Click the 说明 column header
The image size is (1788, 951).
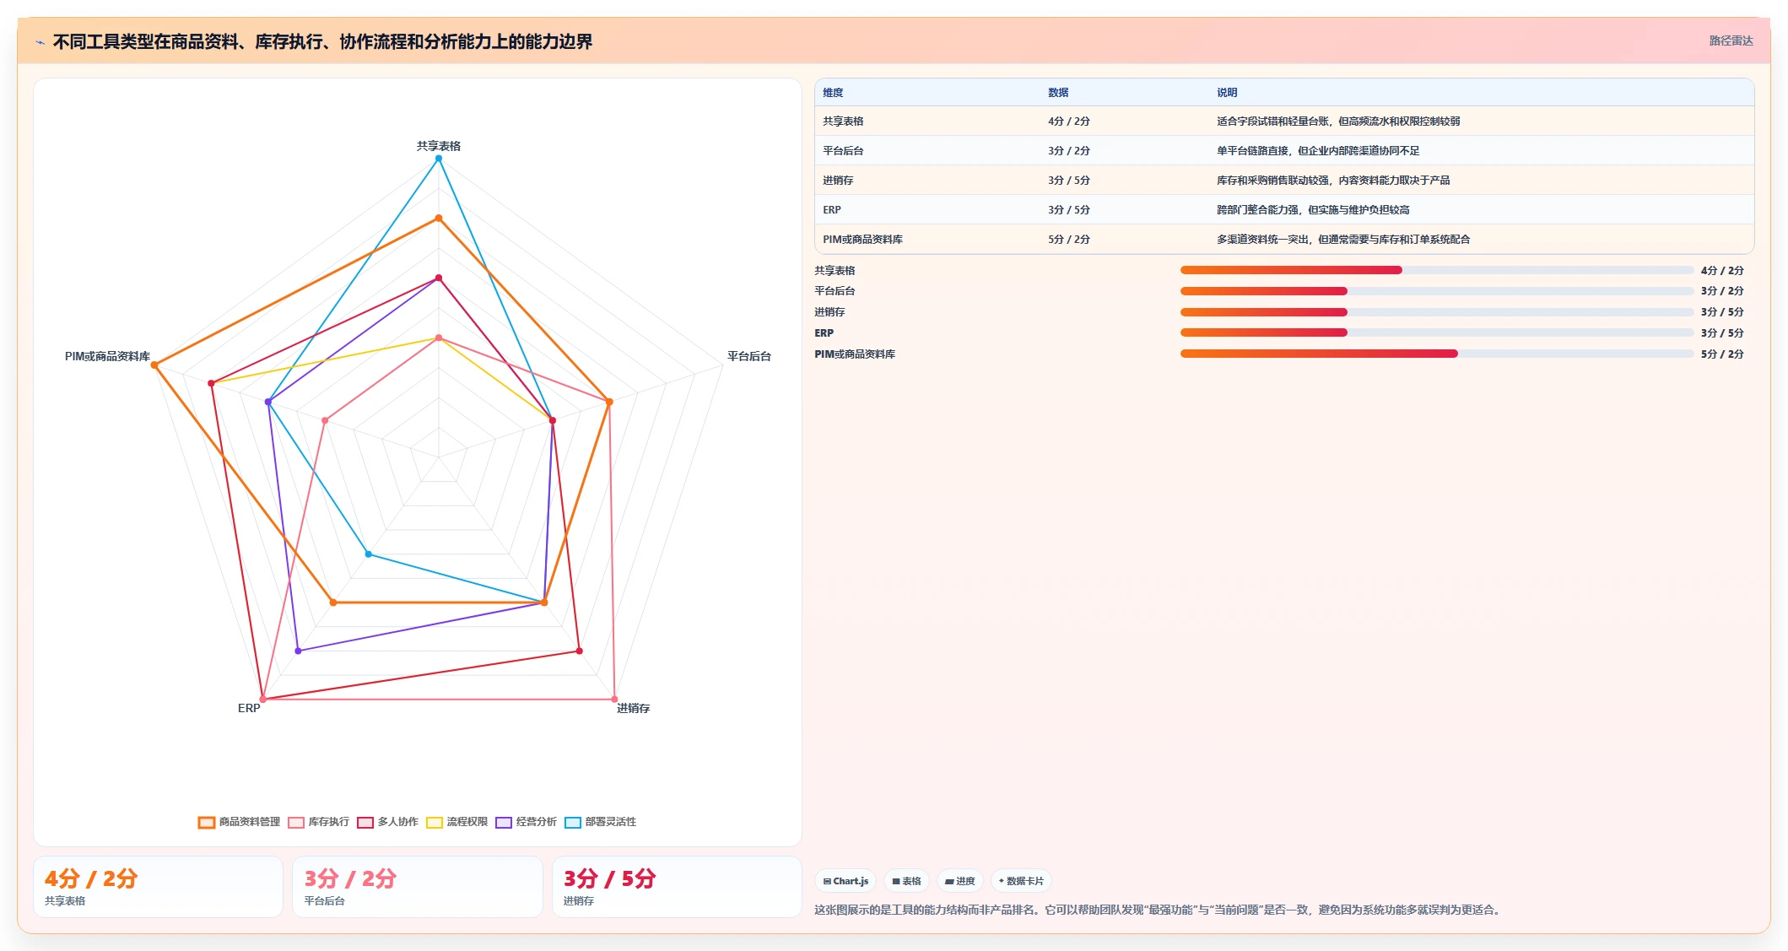pos(1227,93)
